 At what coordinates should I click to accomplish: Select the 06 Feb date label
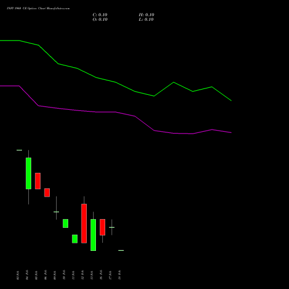(x=46, y=275)
